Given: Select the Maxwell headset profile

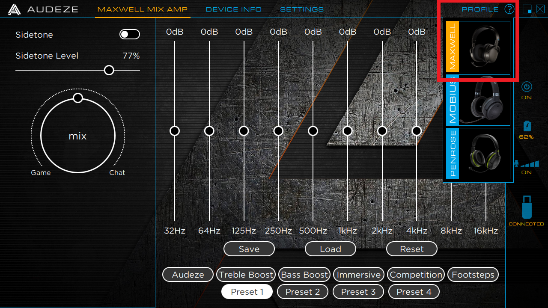Looking at the screenshot, I should pyautogui.click(x=478, y=47).
